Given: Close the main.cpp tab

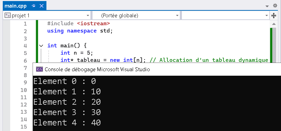Looking at the screenshot, I should point(42,6).
